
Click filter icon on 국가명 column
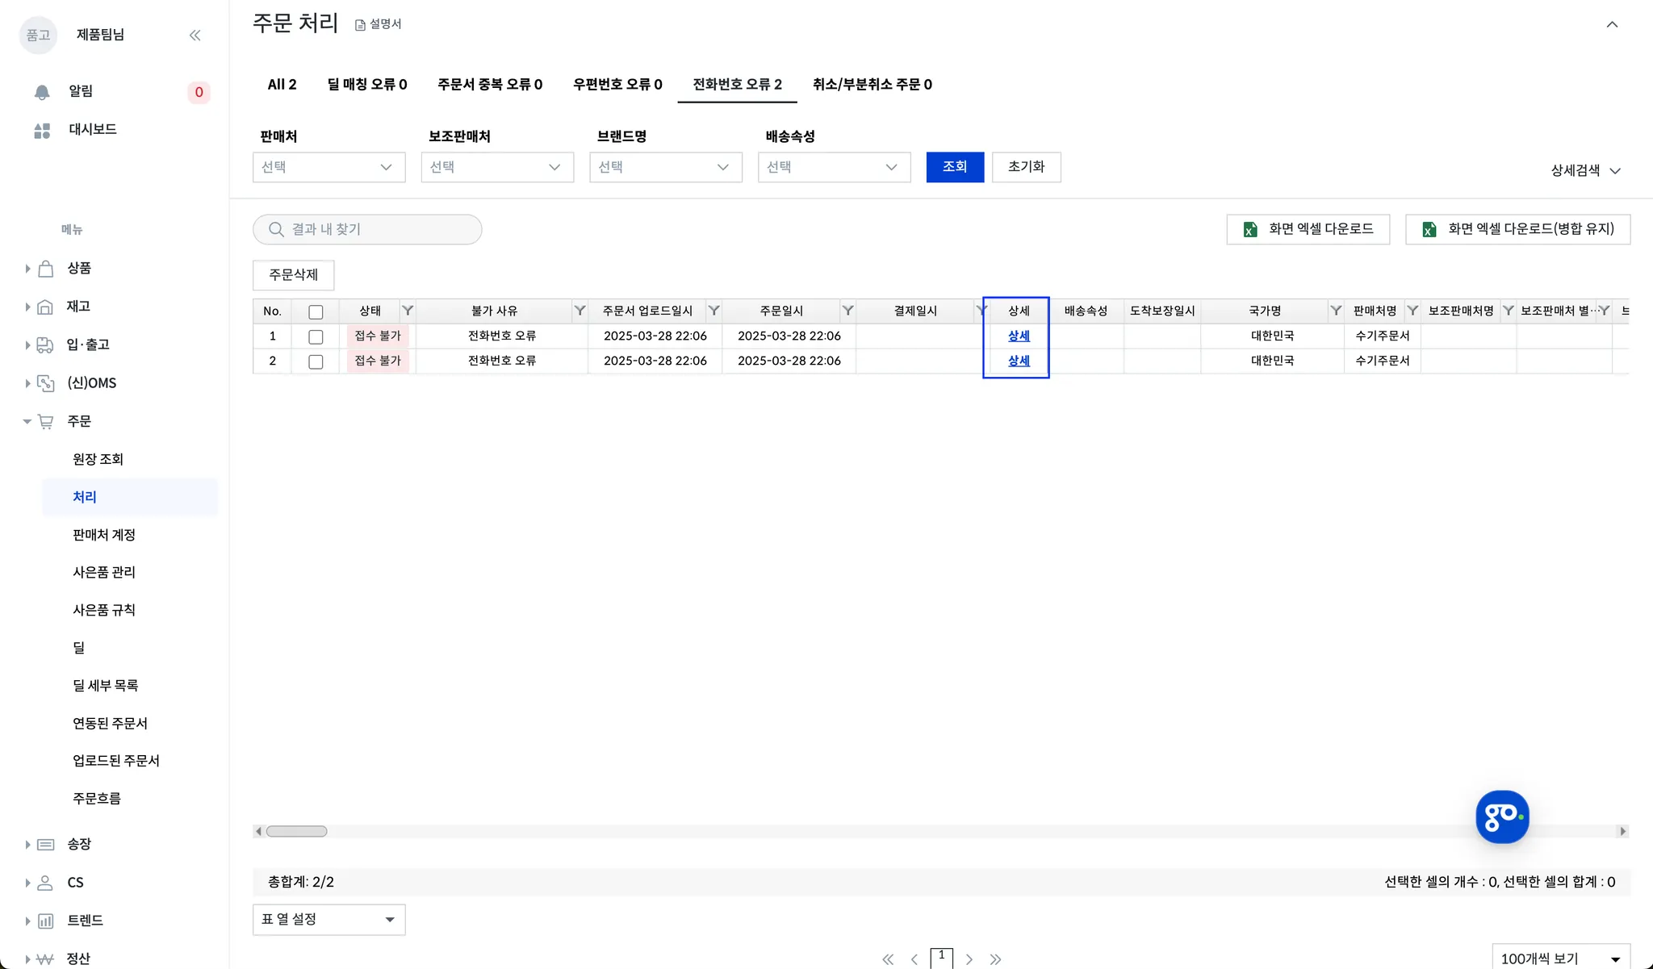tap(1336, 311)
